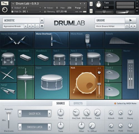Select the Snare drum pad
This screenshot has width=139, height=134.
[52, 83]
